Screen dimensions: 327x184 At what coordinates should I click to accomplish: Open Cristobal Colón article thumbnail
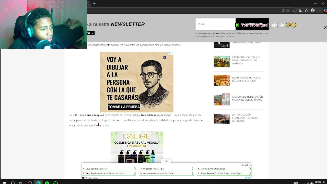[x=221, y=61]
